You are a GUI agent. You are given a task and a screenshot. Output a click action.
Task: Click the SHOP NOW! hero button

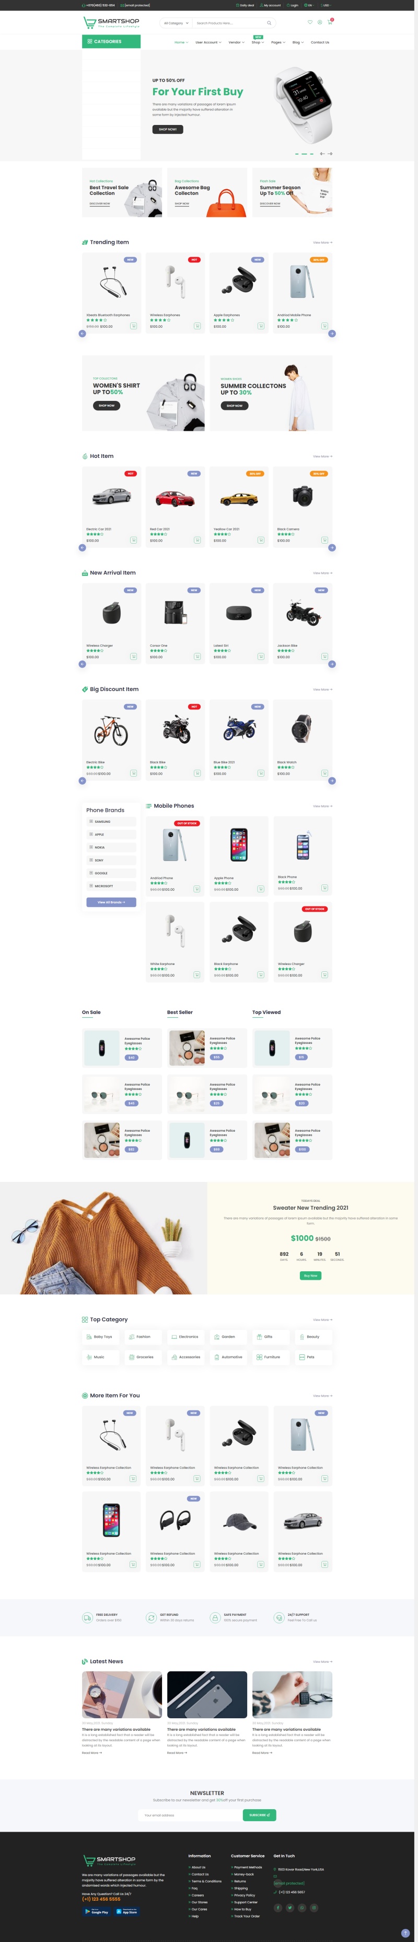point(168,129)
